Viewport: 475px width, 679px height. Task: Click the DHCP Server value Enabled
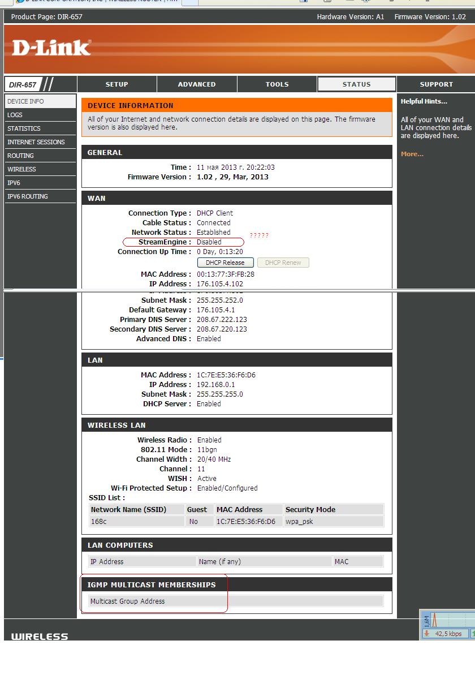209,404
